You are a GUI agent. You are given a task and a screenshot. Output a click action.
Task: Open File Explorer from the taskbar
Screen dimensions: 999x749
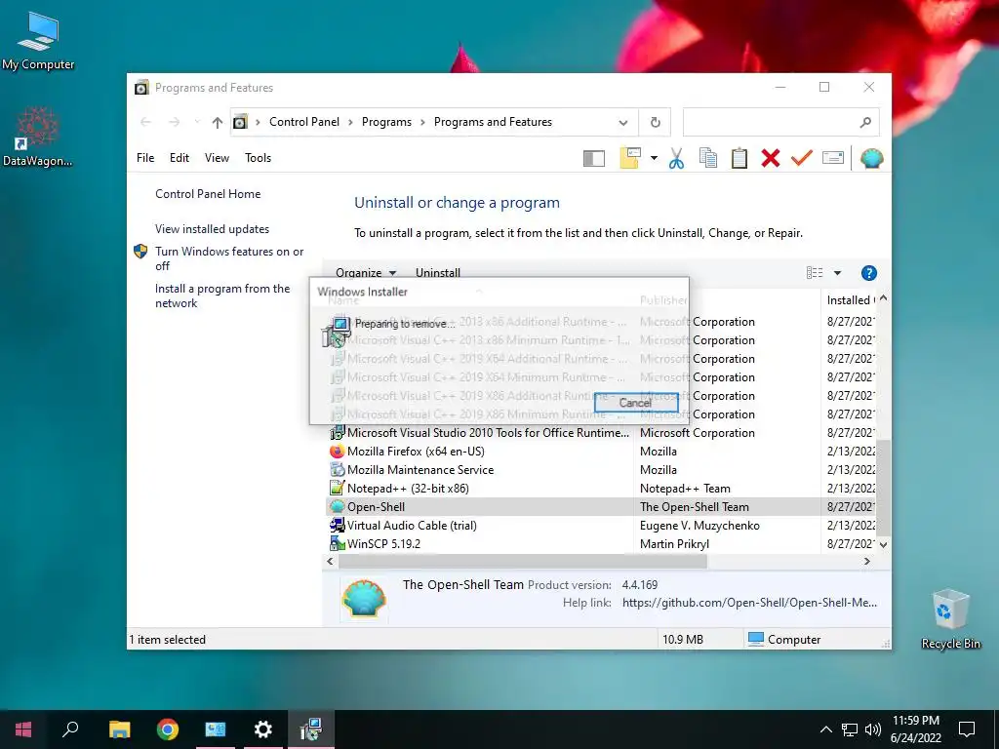coord(119,729)
